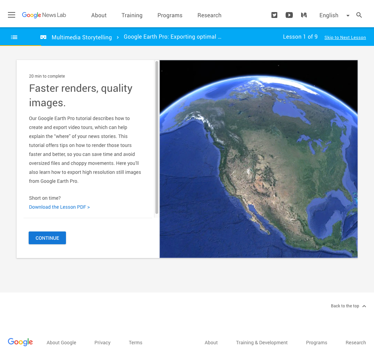Expand the English language dropdown arrow
The width and height of the screenshot is (374, 356).
pos(348,16)
